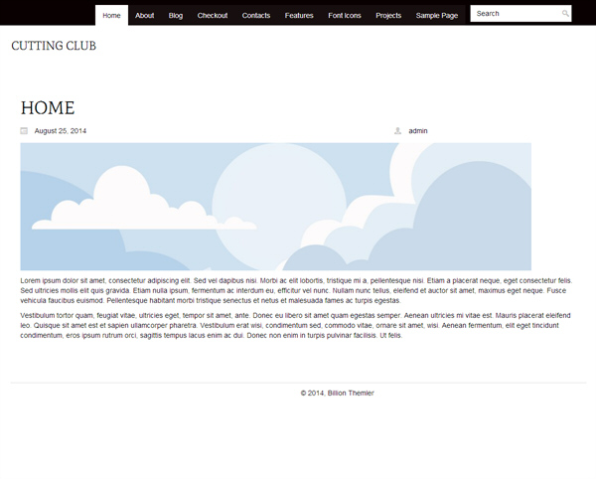Click the CUTTING CLUB site title
The width and height of the screenshot is (596, 479).
tap(54, 46)
